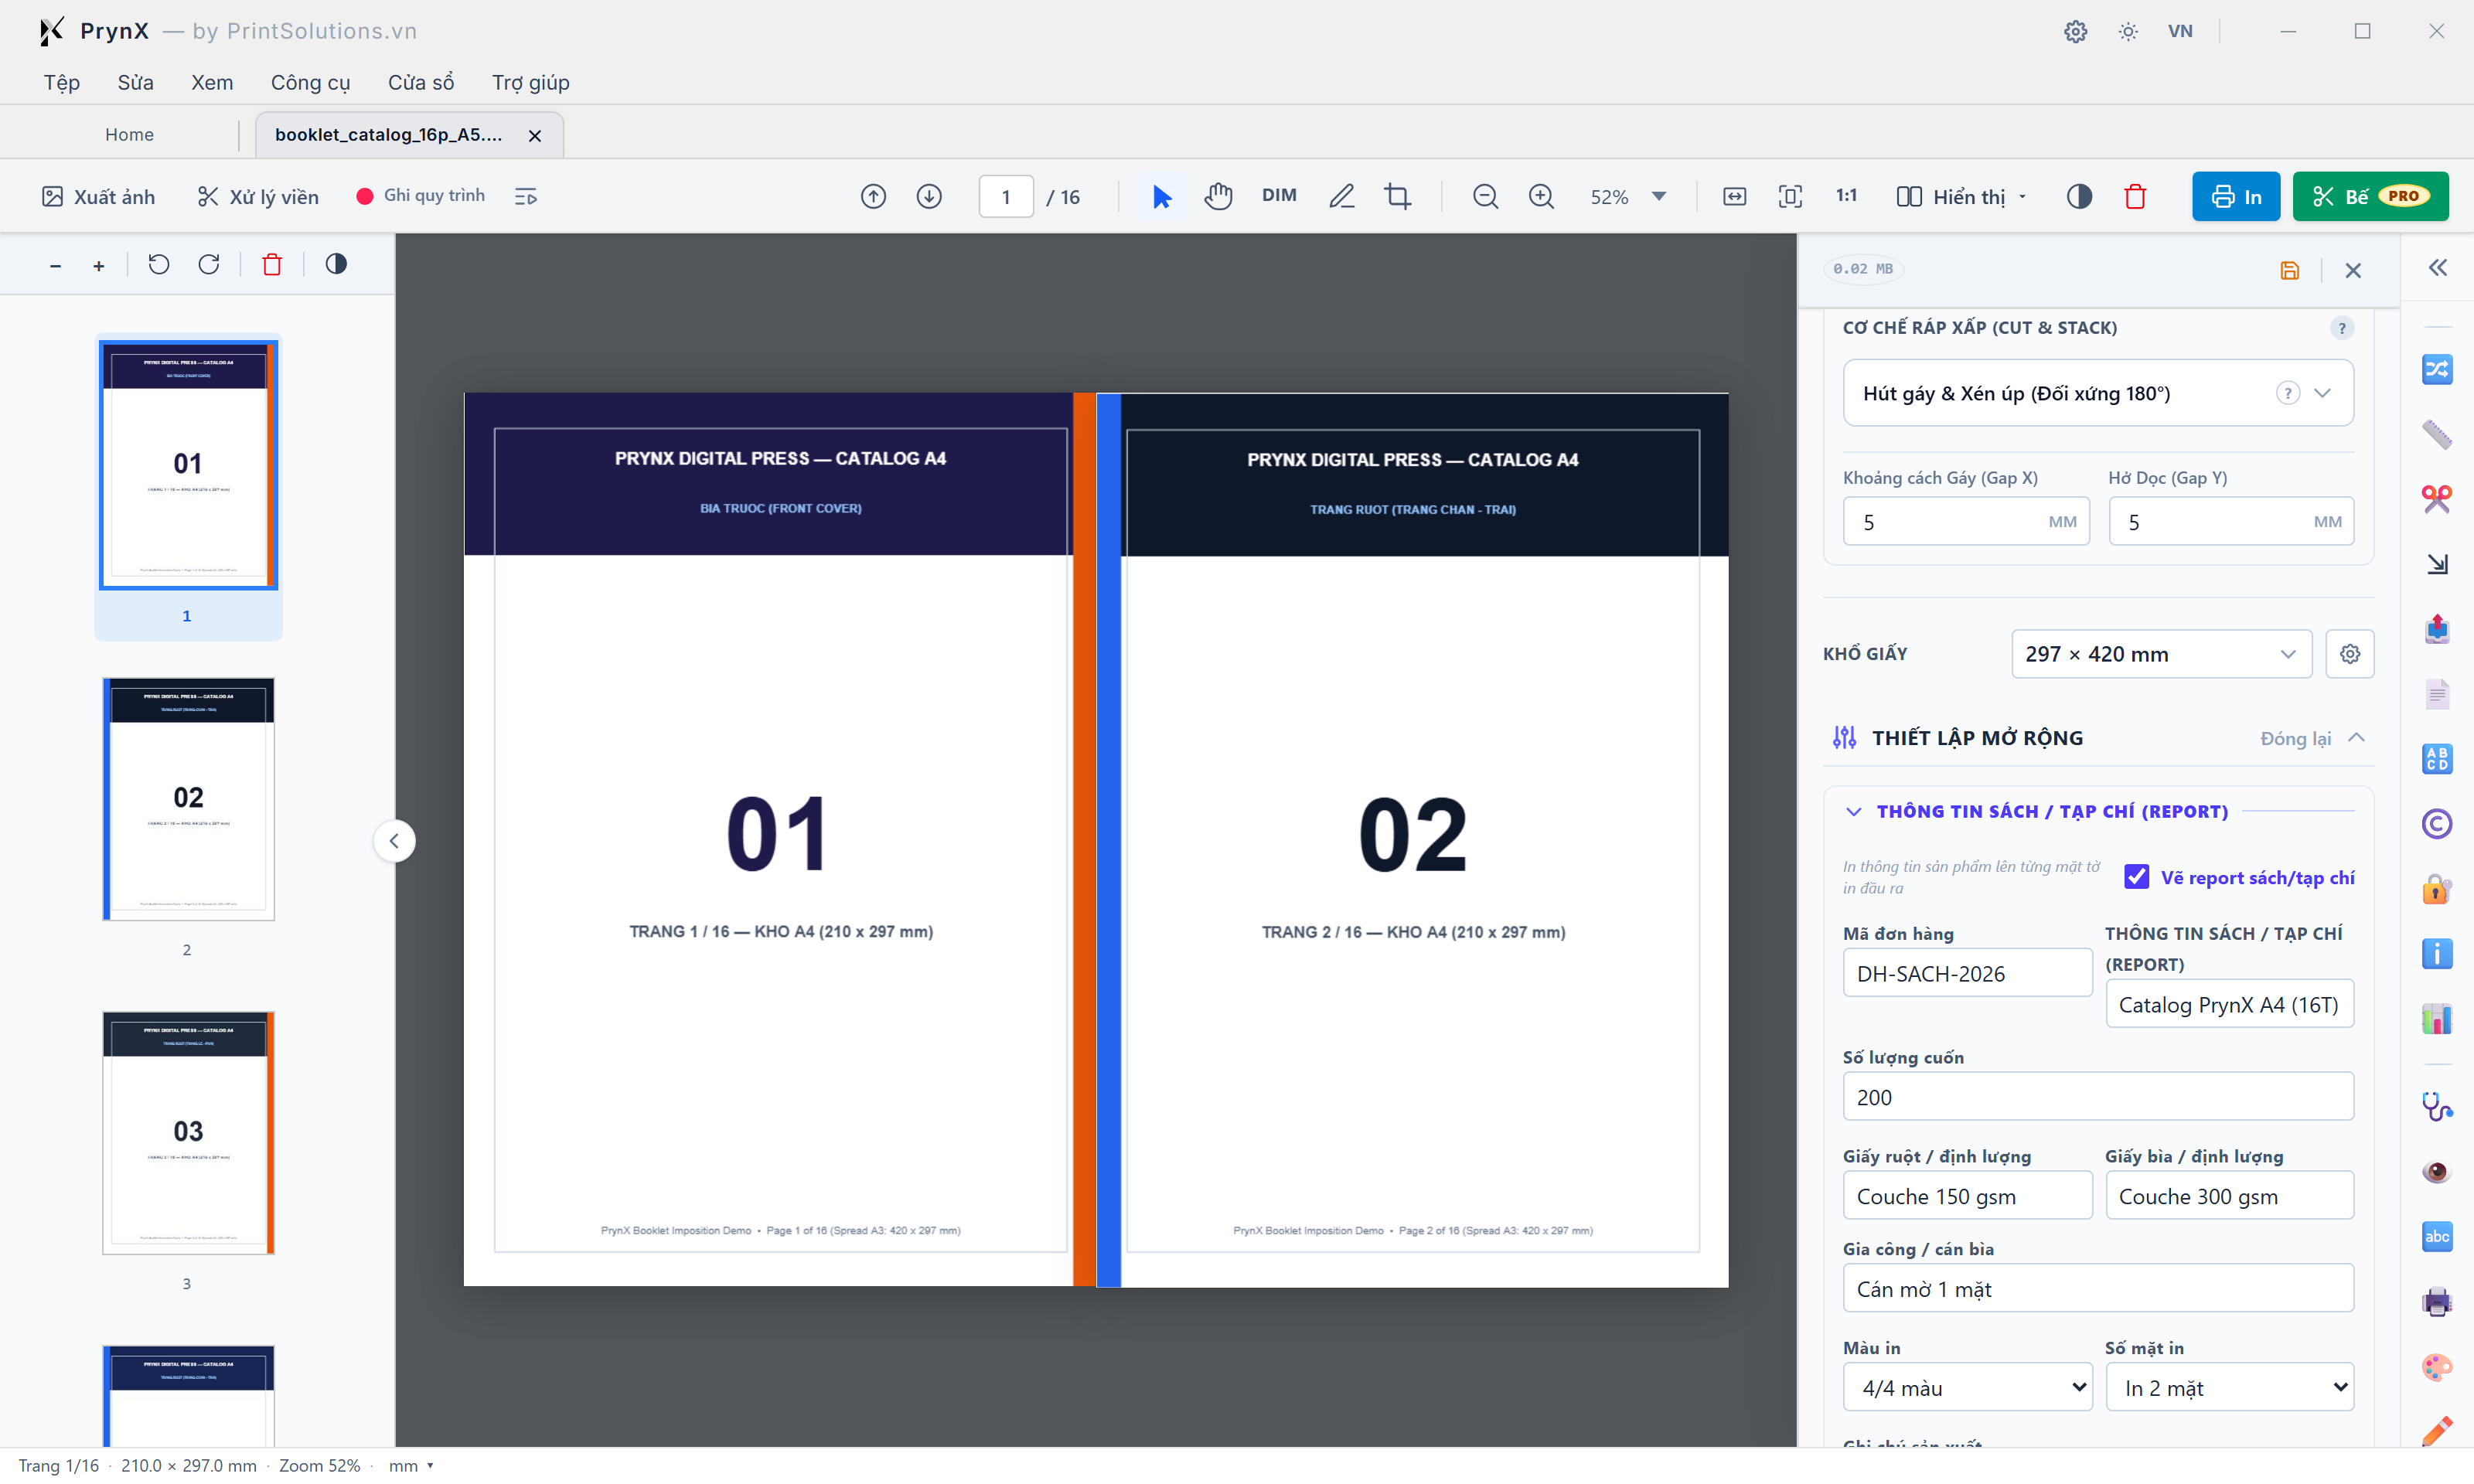Open the shuffle pages sidebar icon

click(x=2436, y=369)
